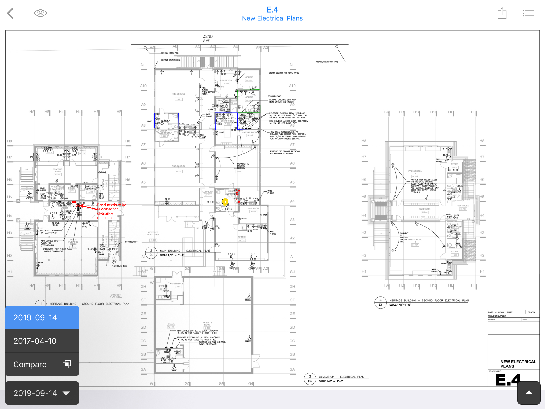Switch to sheet version 2017-04-10
Viewport: 545px width, 409px height.
point(42,341)
